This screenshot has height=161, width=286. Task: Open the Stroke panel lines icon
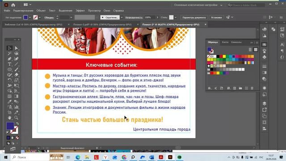pos(264,66)
